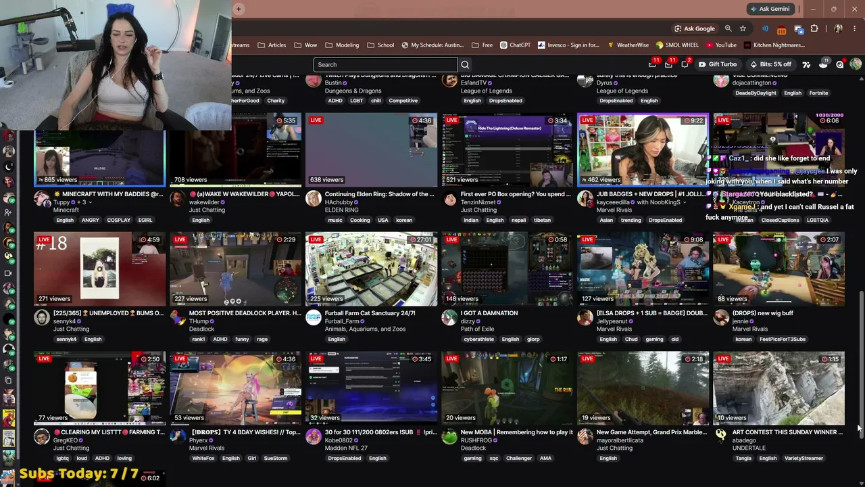Open the Madden NFL 27 category link
The width and height of the screenshot is (865, 487).
[x=346, y=448]
